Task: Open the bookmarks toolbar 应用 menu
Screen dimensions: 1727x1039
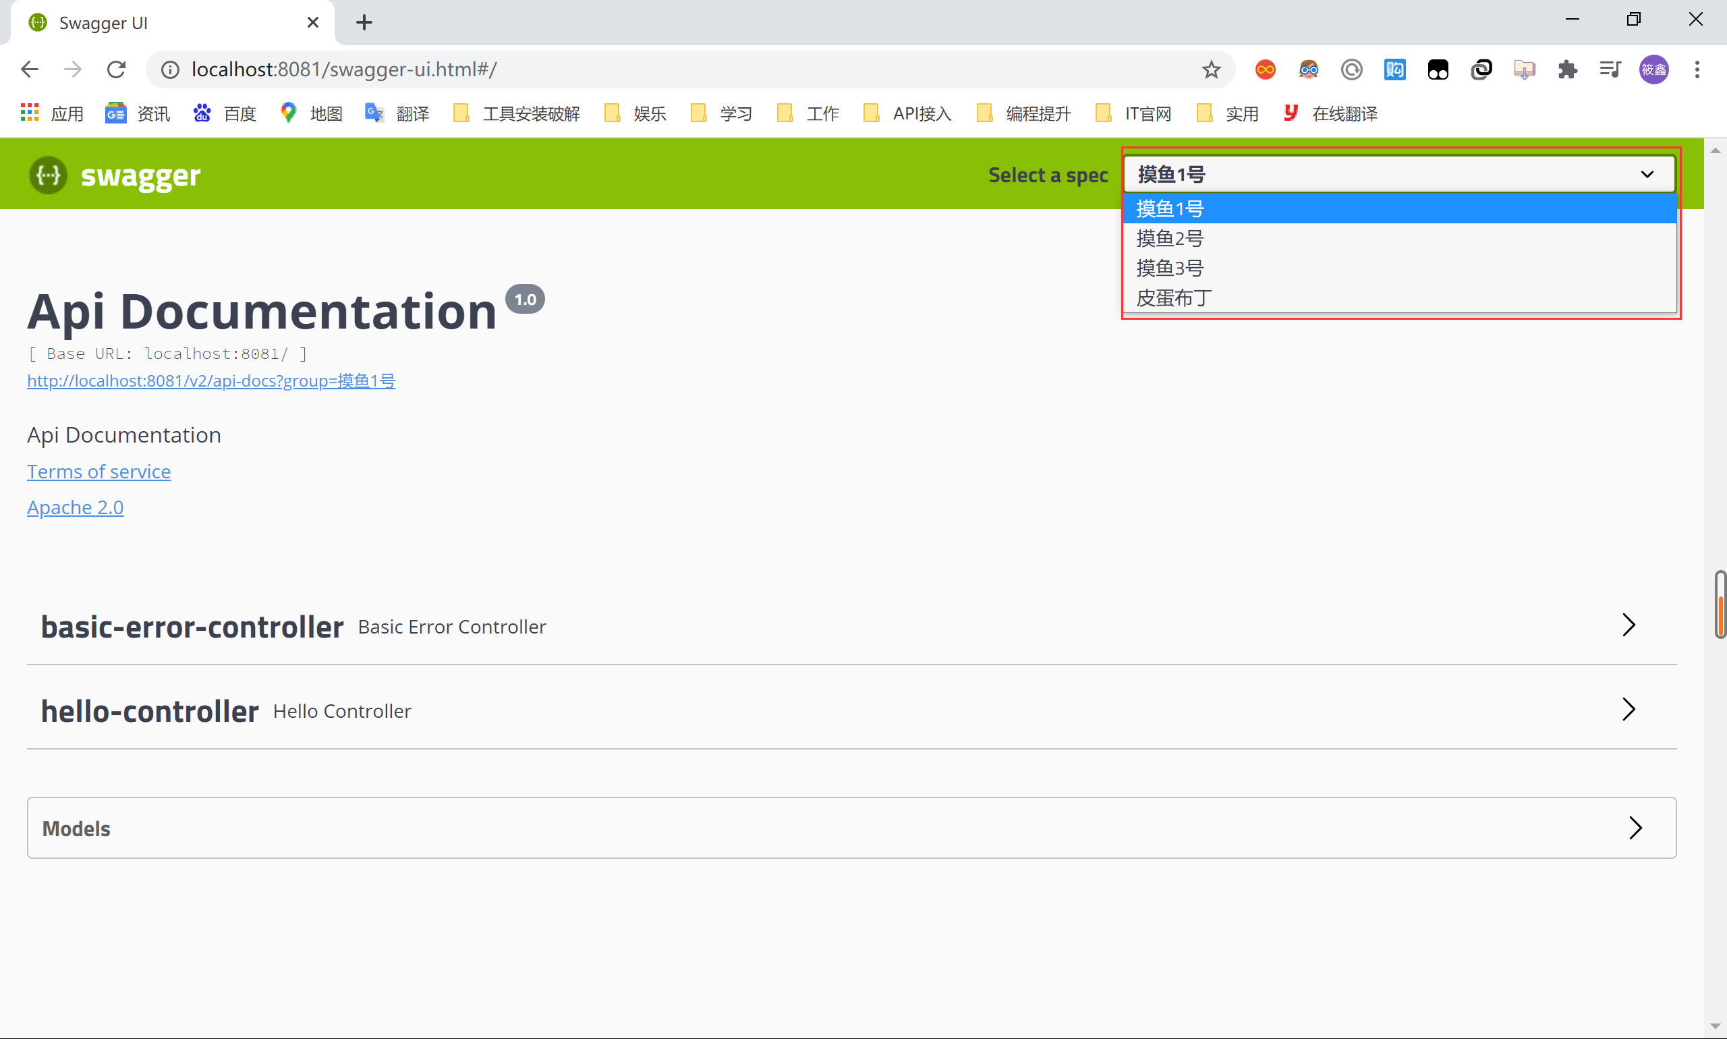Action: (x=49, y=113)
